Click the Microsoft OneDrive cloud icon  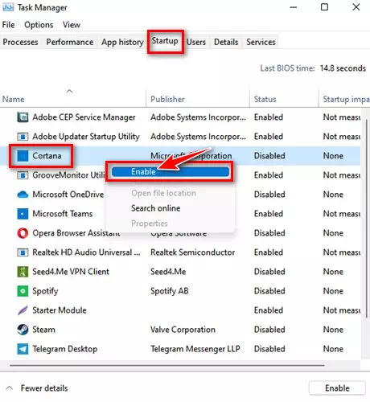click(23, 195)
